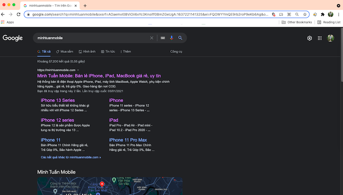Open the iPhone 11 Pro Max sitelink
Screen dimensions: 343x195
point(128,140)
